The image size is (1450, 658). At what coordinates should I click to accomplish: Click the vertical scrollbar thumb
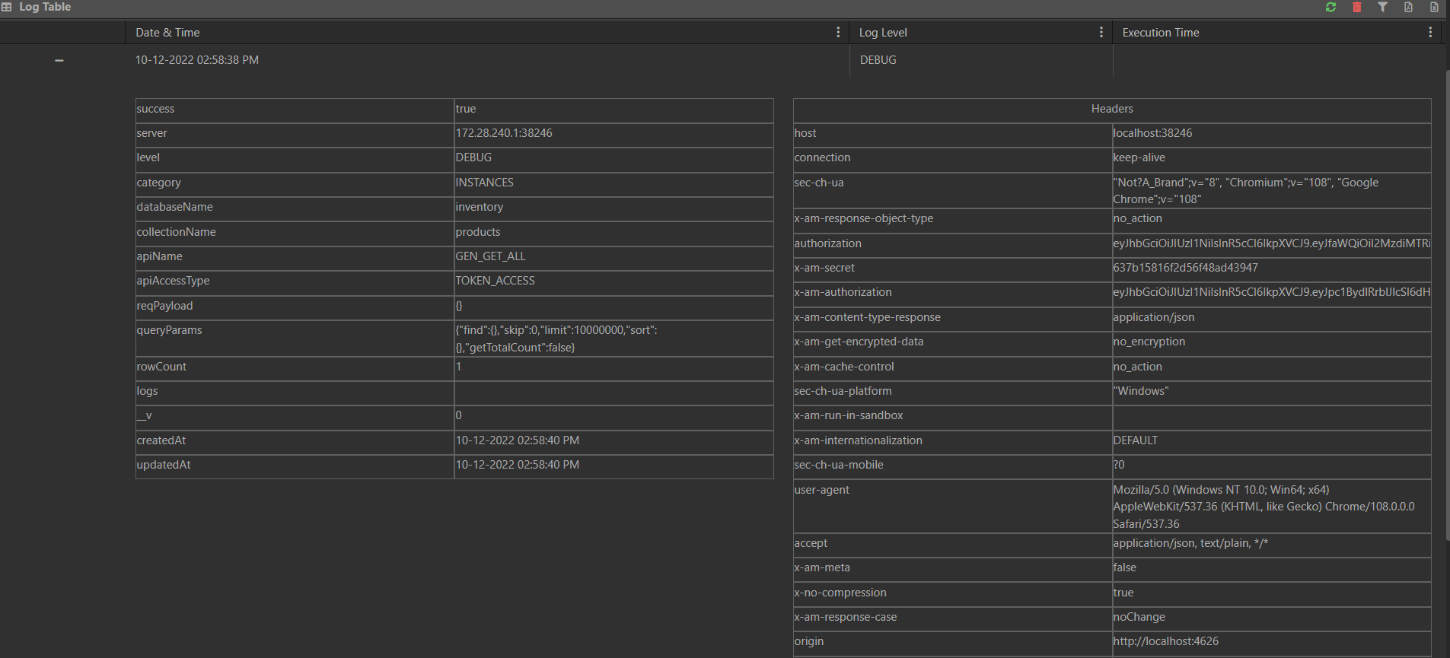pos(1447,304)
